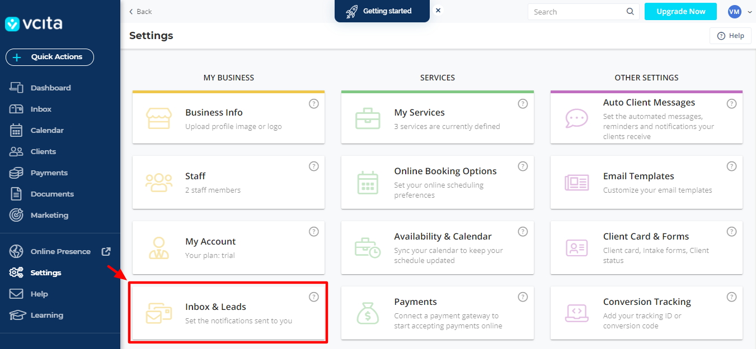Viewport: 756px width, 349px height.
Task: Show help tooltip for Conversion Tracking
Action: pyautogui.click(x=731, y=297)
